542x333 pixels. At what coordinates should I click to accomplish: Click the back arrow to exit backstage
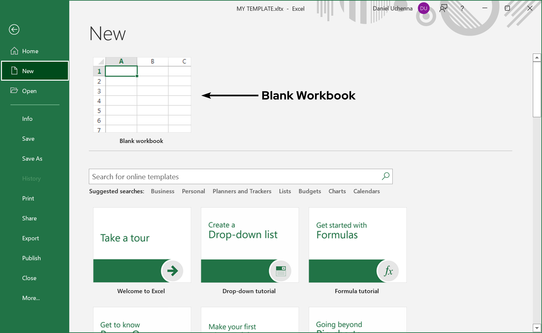pos(14,30)
